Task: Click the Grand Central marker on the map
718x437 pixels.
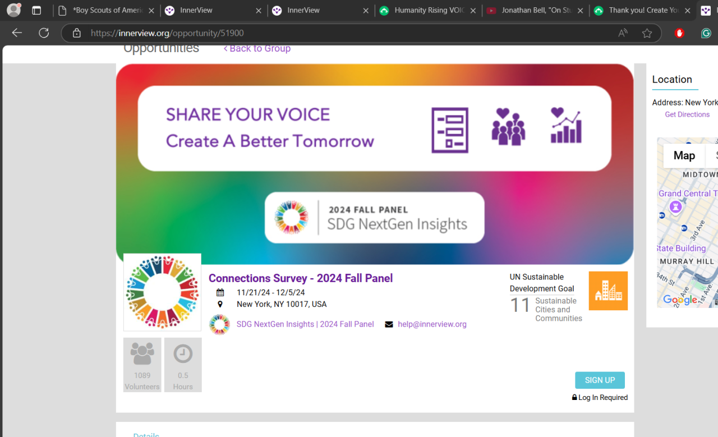Action: (x=675, y=207)
